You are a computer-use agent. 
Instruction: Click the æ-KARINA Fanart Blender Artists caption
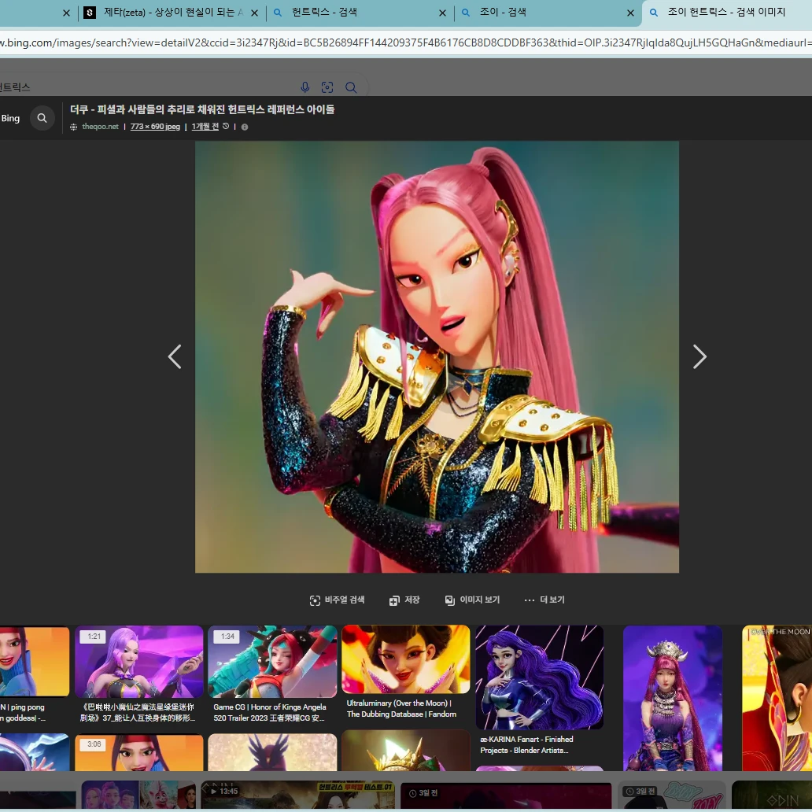[526, 744]
